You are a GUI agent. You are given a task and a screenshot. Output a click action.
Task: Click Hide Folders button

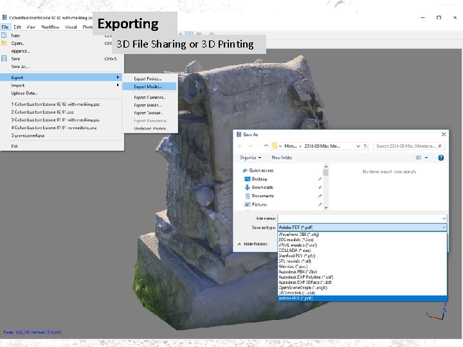coord(253,244)
